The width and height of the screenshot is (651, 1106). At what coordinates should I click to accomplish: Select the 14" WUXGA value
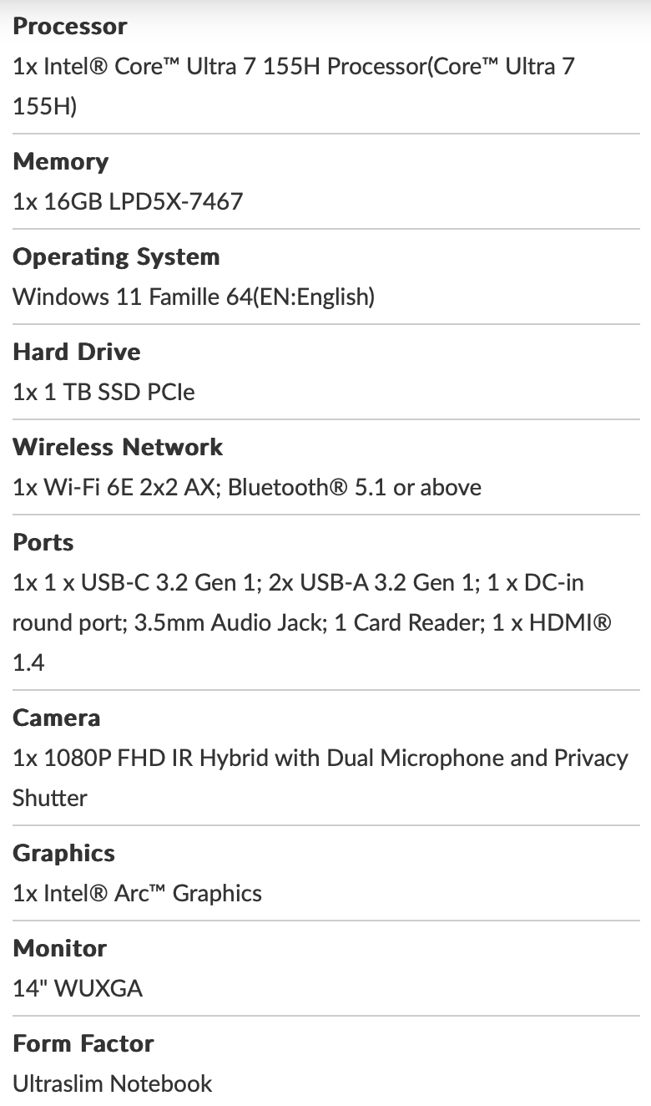78,988
